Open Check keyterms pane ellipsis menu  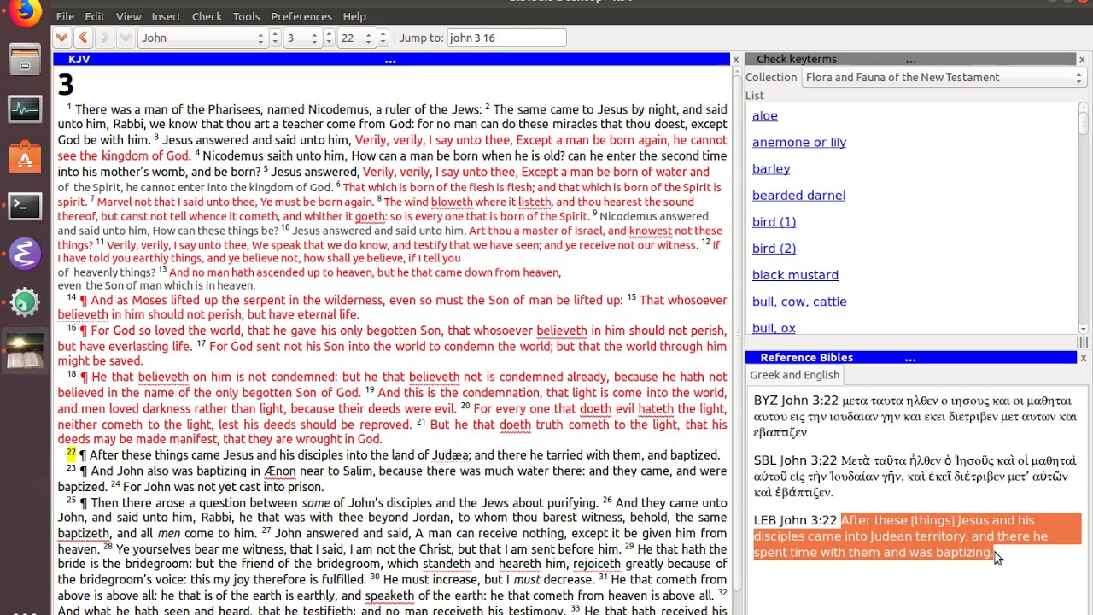click(x=911, y=60)
